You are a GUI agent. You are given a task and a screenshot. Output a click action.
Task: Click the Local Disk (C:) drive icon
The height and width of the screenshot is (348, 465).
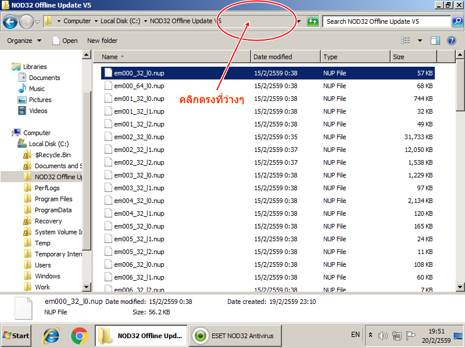(x=22, y=143)
